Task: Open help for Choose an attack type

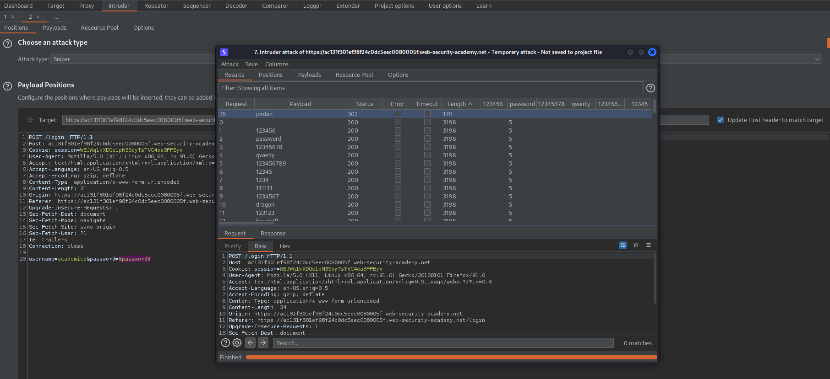Action: click(x=8, y=44)
